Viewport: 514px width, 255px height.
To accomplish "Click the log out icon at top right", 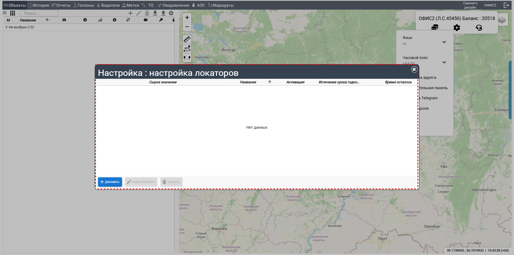I will [506, 5].
